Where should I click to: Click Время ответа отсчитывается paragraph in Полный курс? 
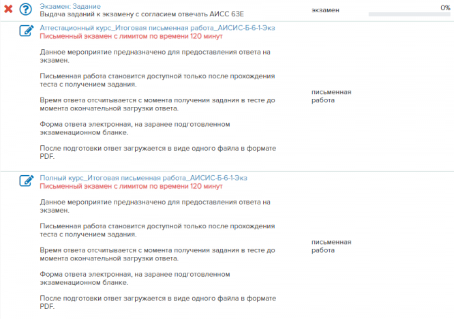[157, 254]
